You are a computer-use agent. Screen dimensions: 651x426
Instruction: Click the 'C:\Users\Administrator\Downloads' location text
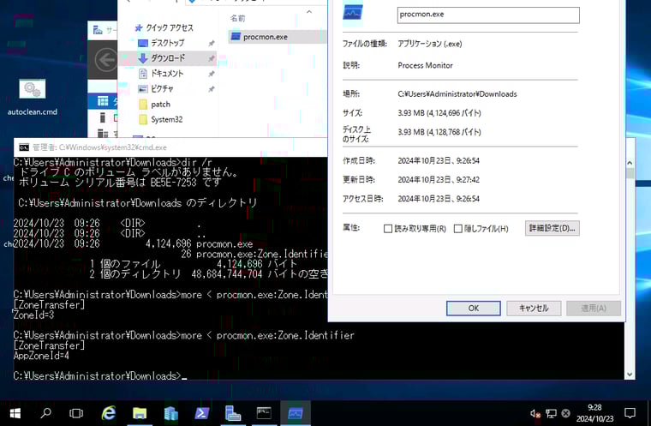click(x=457, y=94)
